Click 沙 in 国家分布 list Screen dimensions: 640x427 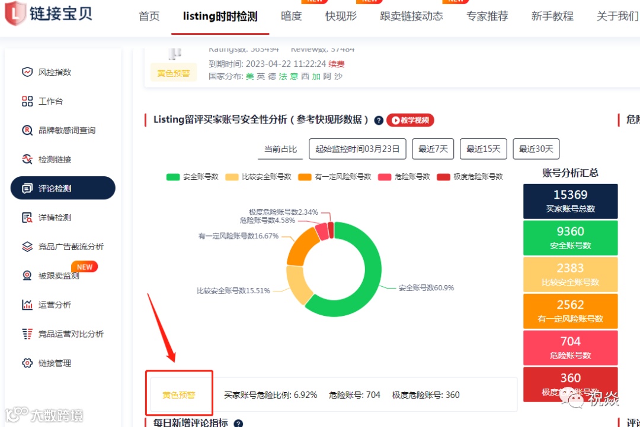point(338,77)
